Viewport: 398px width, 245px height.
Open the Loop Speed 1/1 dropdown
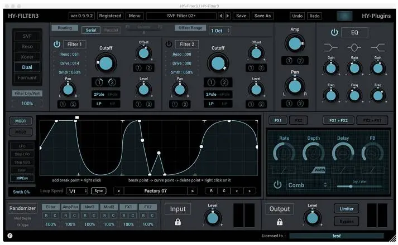(x=77, y=191)
